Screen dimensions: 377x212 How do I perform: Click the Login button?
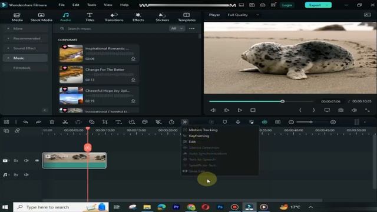click(287, 5)
